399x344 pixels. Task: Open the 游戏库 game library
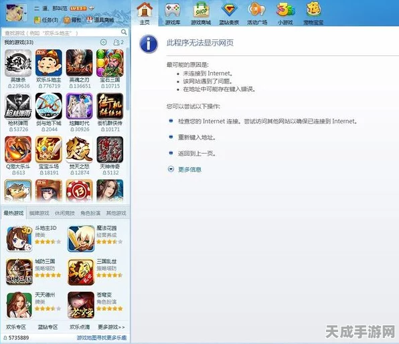tap(173, 13)
